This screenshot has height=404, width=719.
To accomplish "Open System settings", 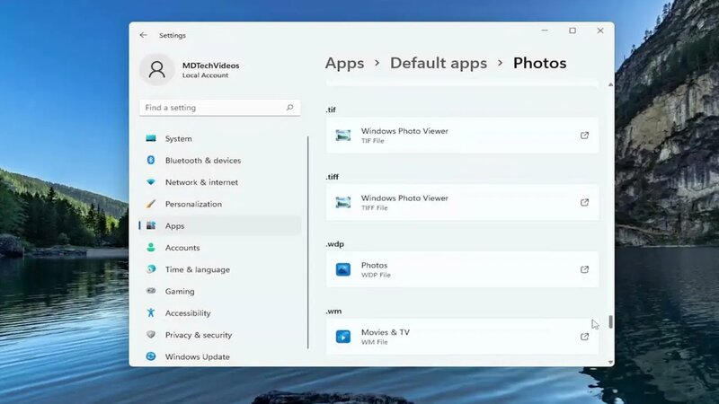I will coord(220,138).
